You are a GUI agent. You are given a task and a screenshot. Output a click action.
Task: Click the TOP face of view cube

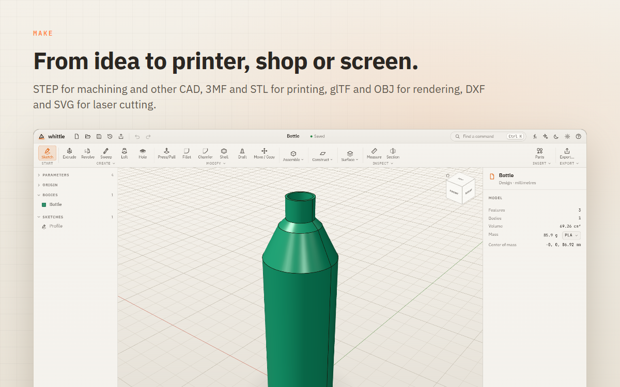[461, 180]
